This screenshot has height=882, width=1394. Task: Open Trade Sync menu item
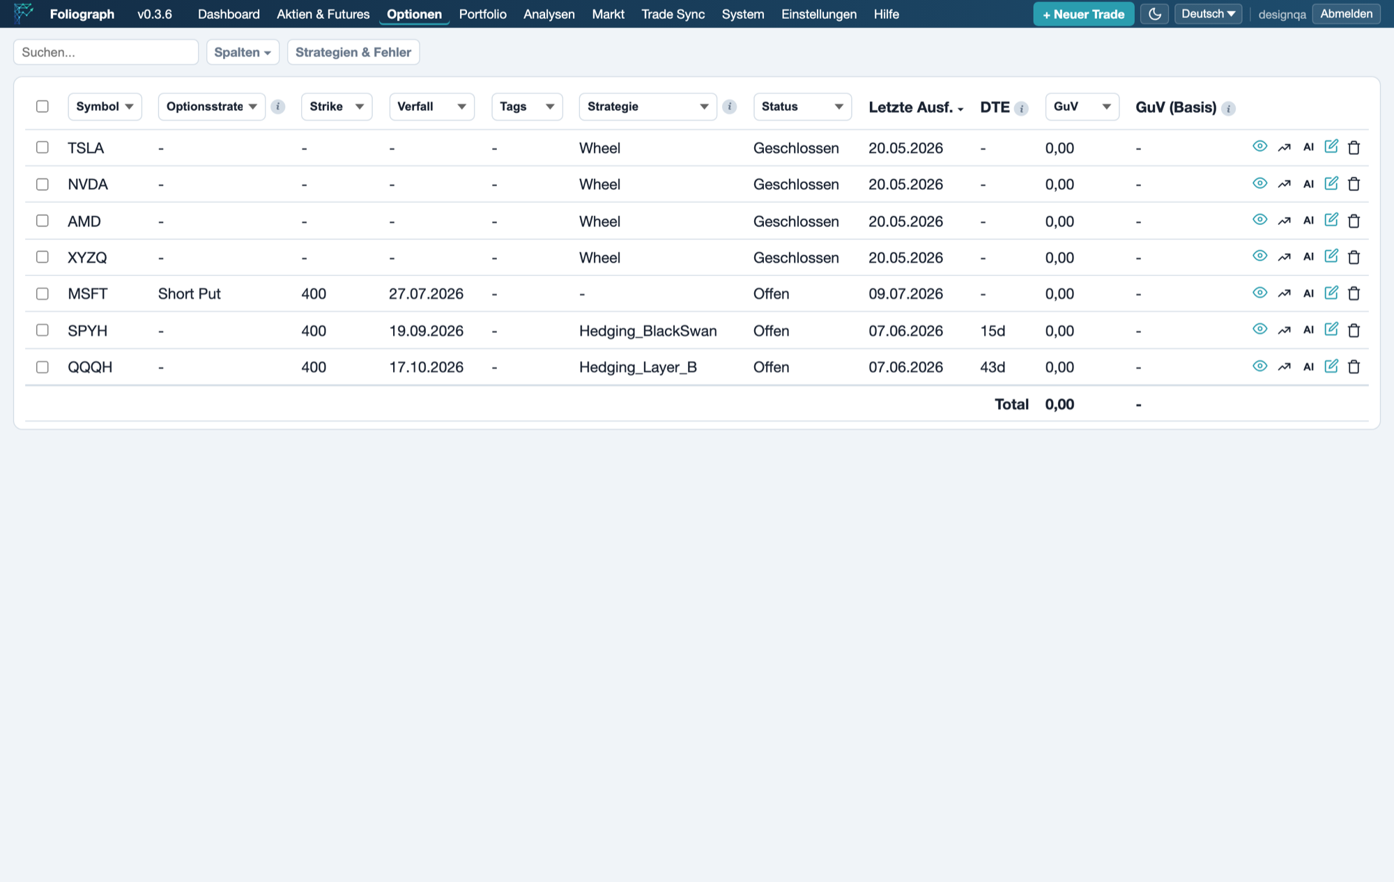point(673,14)
